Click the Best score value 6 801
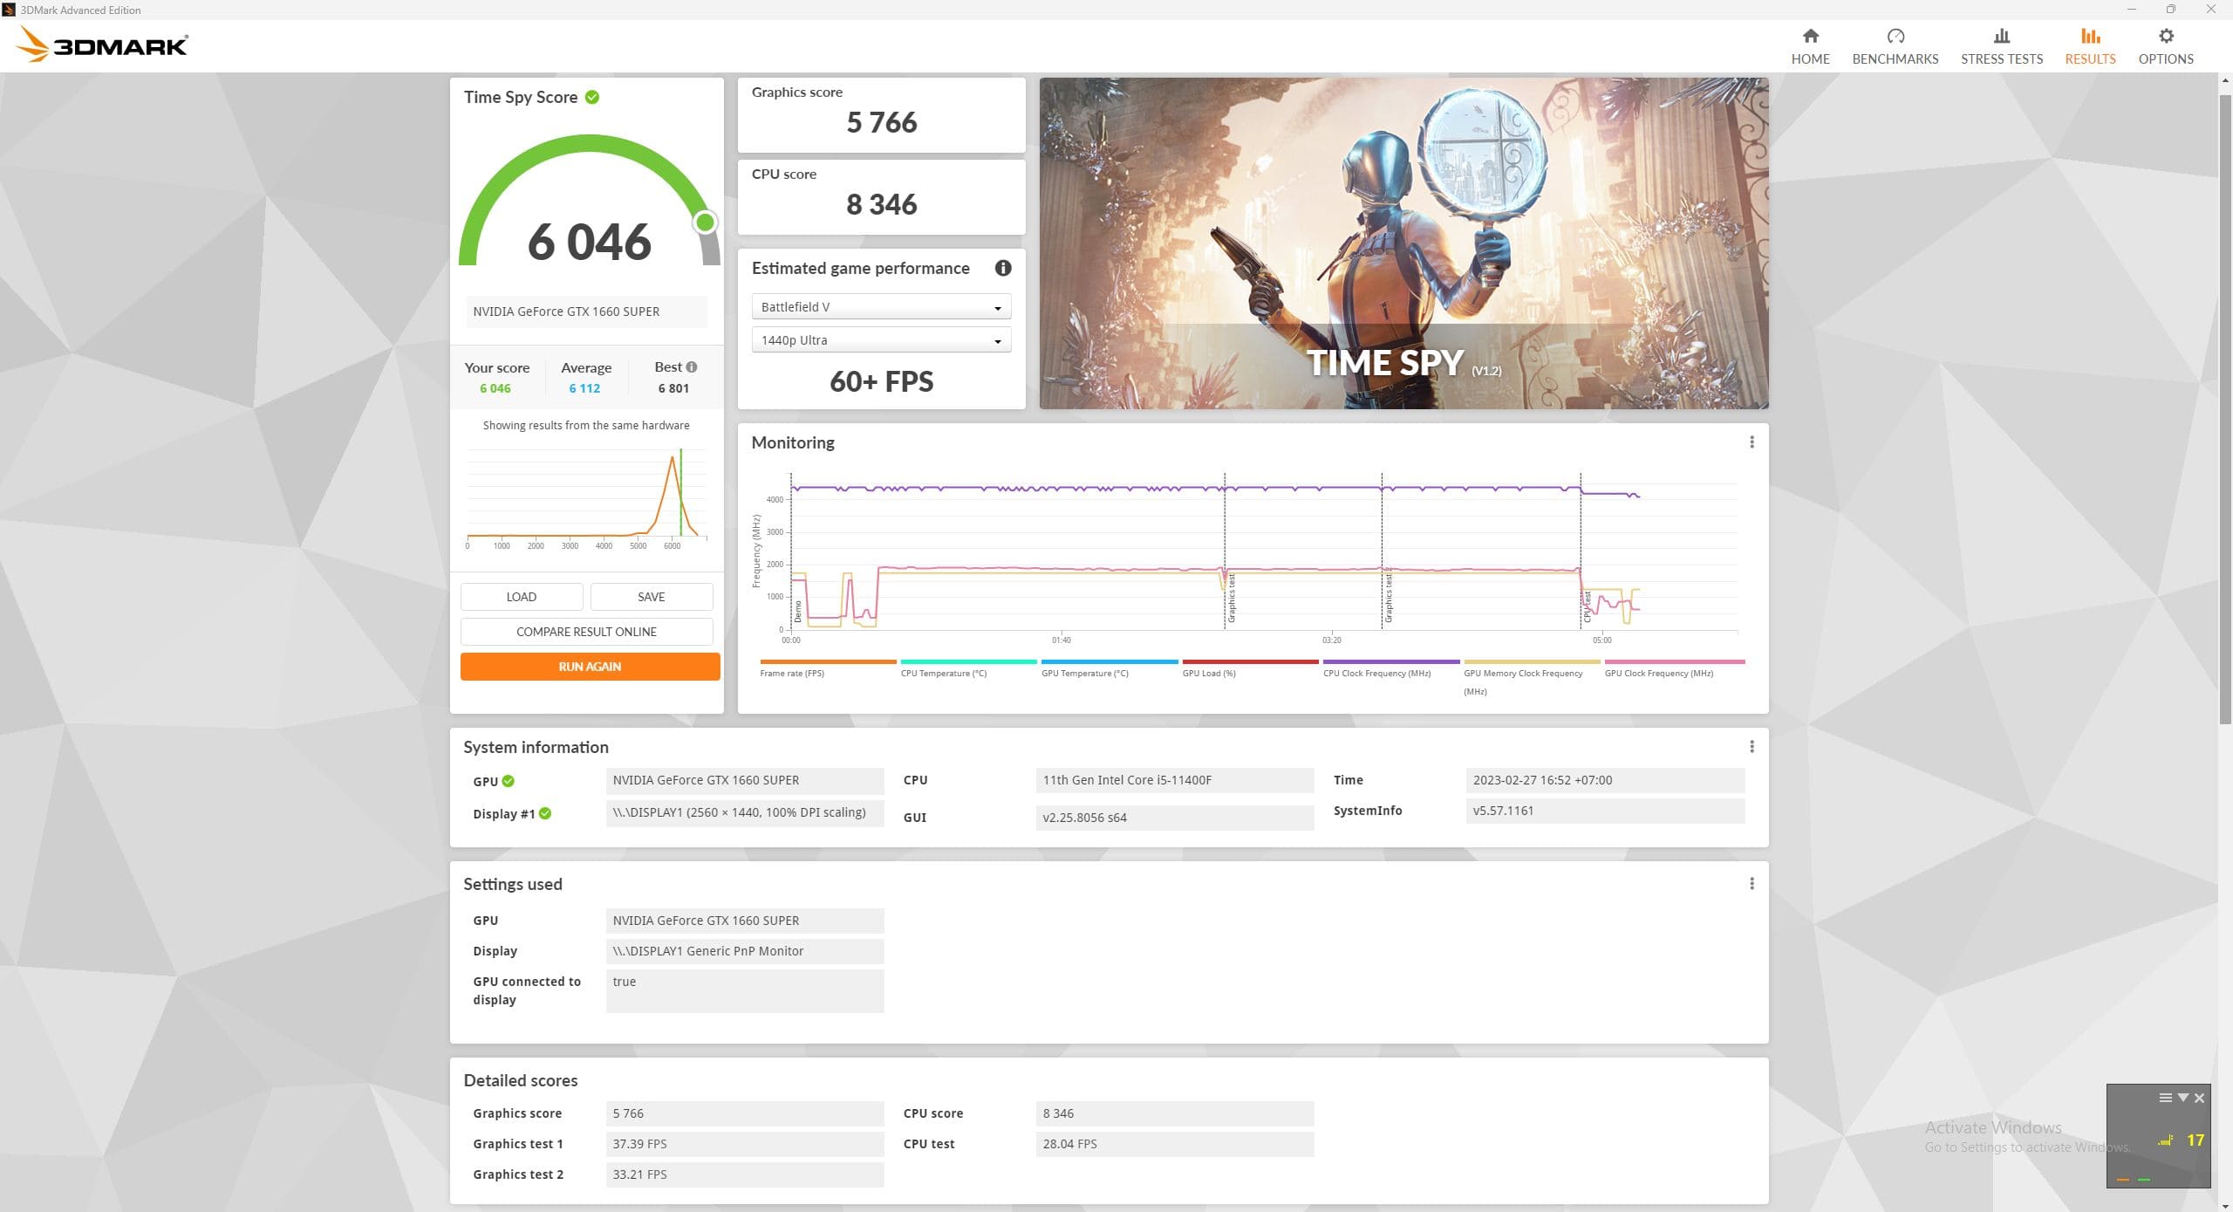This screenshot has height=1212, width=2233. (673, 388)
